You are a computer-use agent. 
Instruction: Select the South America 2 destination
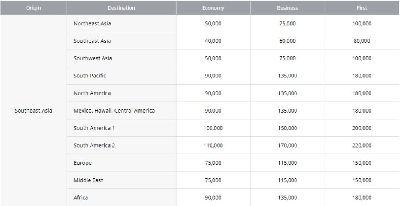121,146
